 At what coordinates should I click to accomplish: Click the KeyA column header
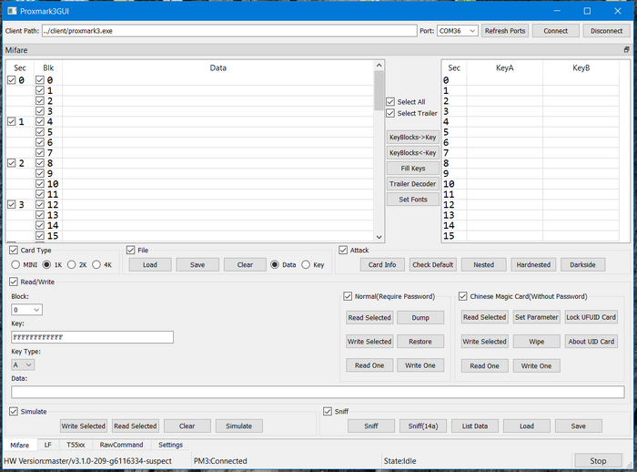click(x=504, y=68)
